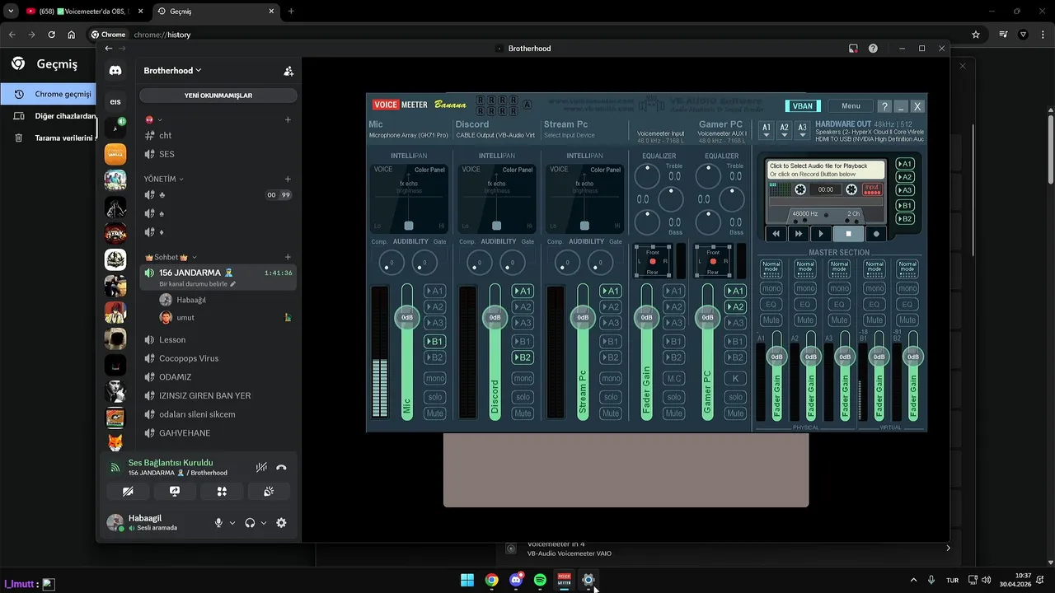Click Gamer PC strip fader knob
The height and width of the screenshot is (593, 1055).
[707, 317]
